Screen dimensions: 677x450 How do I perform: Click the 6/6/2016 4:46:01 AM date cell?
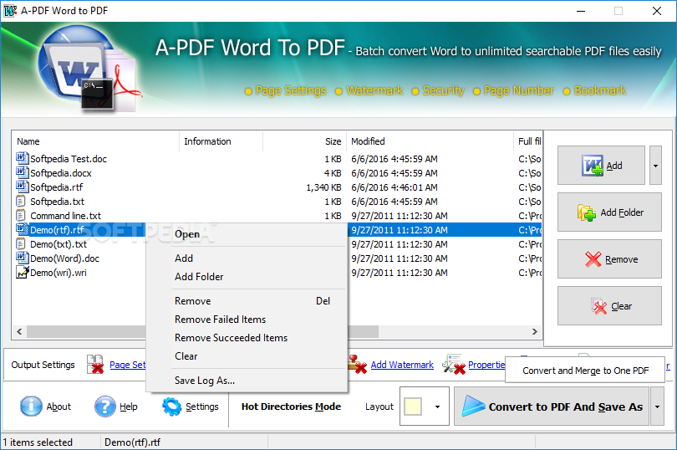(x=394, y=187)
